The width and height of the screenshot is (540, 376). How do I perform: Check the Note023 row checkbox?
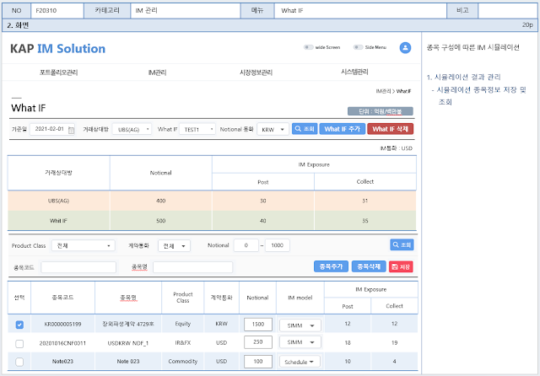(19, 362)
